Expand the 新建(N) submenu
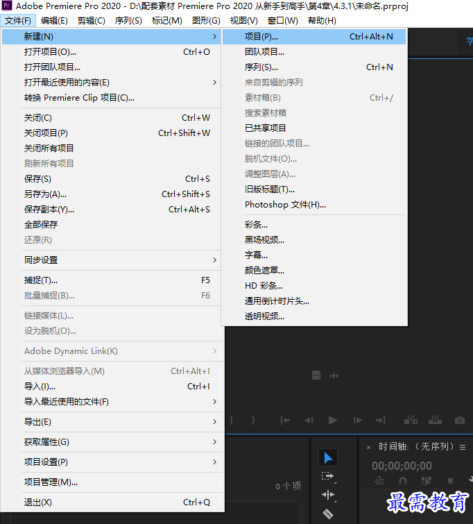Image resolution: width=473 pixels, height=524 pixels. [111, 36]
